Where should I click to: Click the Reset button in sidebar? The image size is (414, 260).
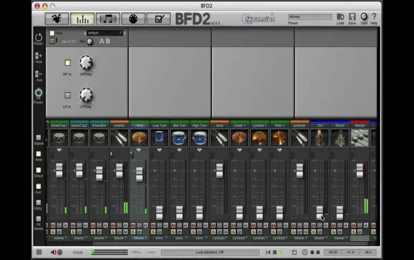point(38,39)
